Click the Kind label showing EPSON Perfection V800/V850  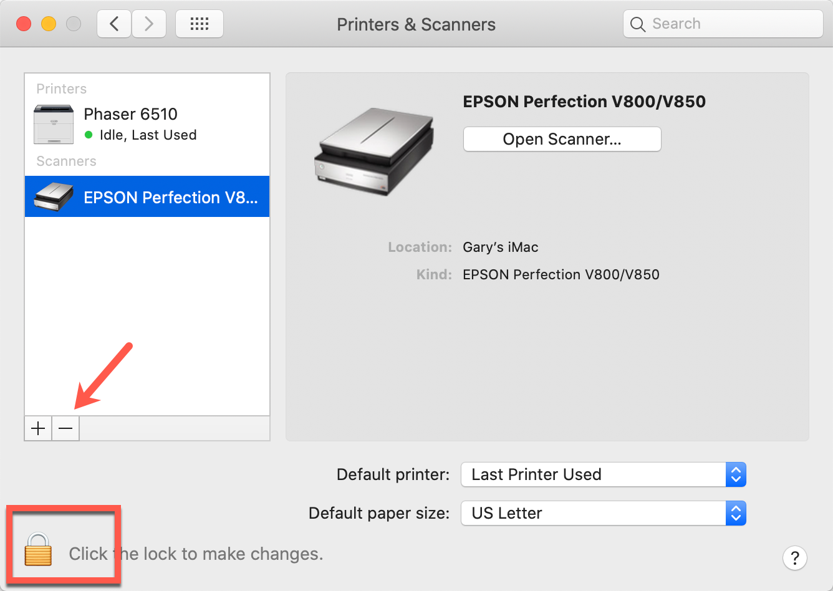(x=434, y=274)
